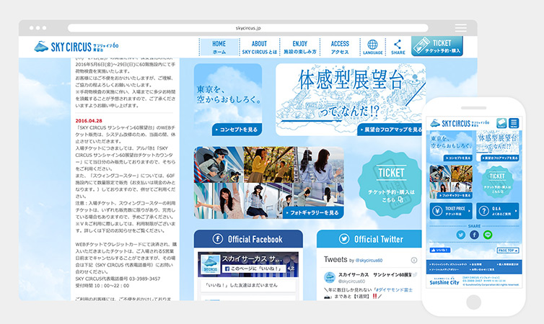Click the question mark icon on phone
The height and width of the screenshot is (324, 544).
[x=483, y=211]
